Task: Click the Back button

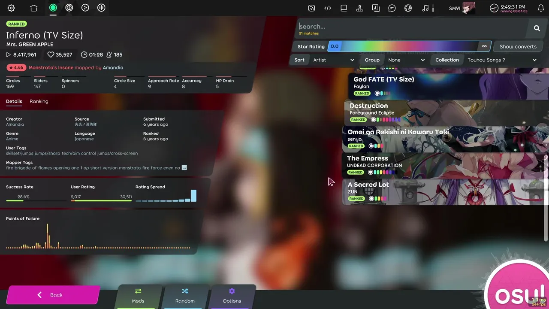Action: (52, 295)
